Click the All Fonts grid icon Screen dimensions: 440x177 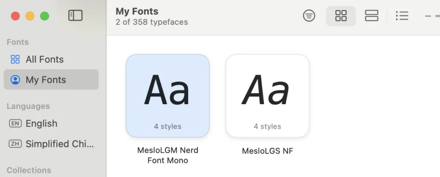pos(15,60)
